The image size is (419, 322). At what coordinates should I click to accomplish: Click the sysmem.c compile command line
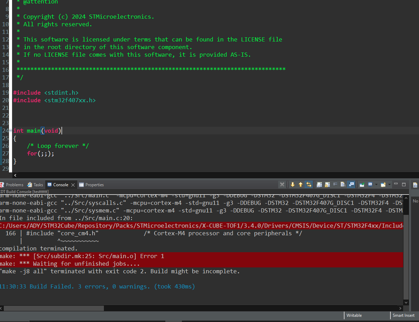pos(201,211)
